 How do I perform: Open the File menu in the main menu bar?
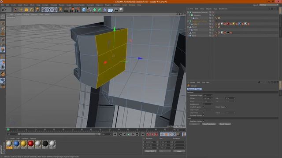point(3,5)
